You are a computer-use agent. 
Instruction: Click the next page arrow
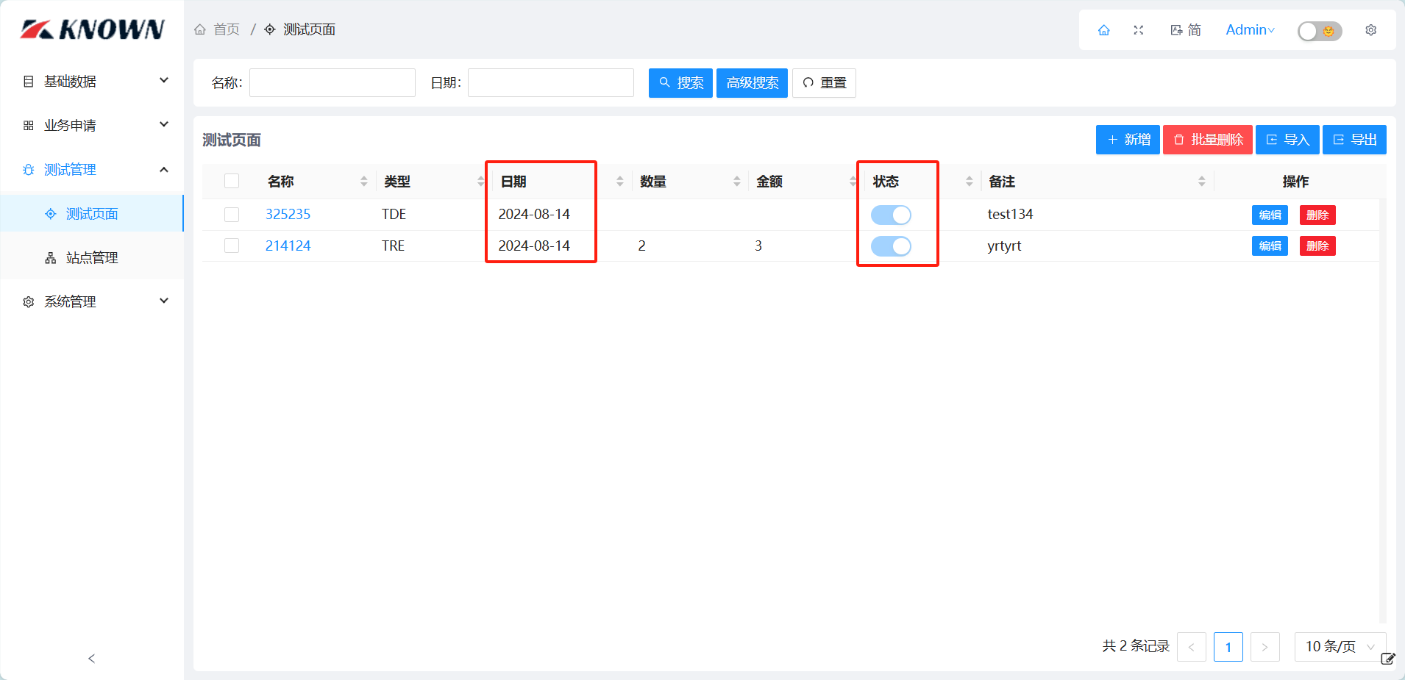1265,647
